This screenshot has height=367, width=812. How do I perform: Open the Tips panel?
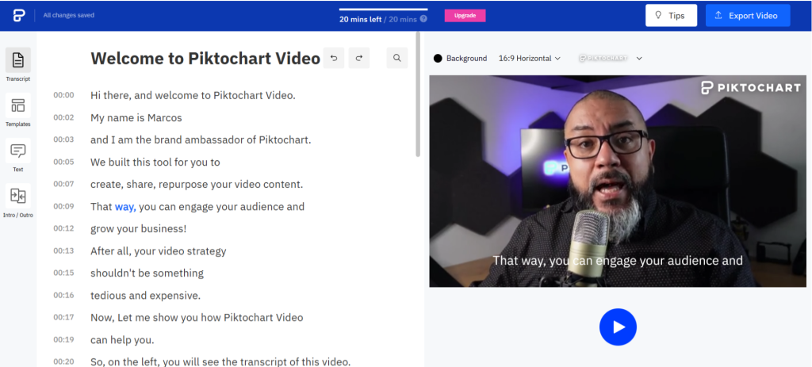[x=671, y=16]
